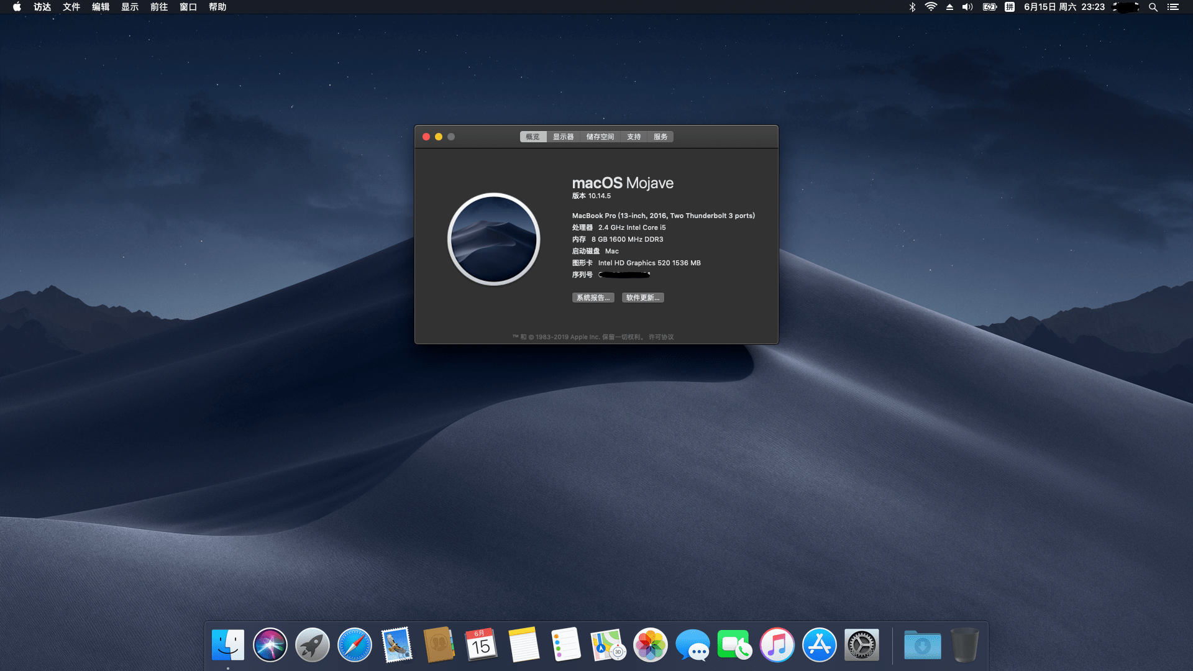Switch to 储存空间 tab
The width and height of the screenshot is (1193, 671).
[x=600, y=137]
